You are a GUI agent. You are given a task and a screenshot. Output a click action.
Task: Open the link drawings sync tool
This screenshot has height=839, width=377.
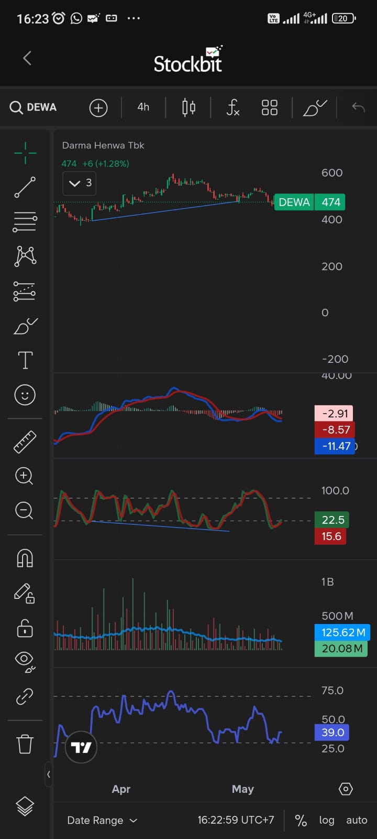(25, 696)
